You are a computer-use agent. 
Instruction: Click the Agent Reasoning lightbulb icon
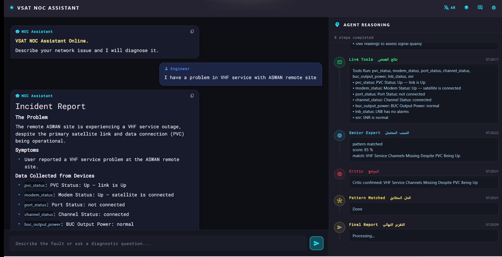(x=337, y=24)
